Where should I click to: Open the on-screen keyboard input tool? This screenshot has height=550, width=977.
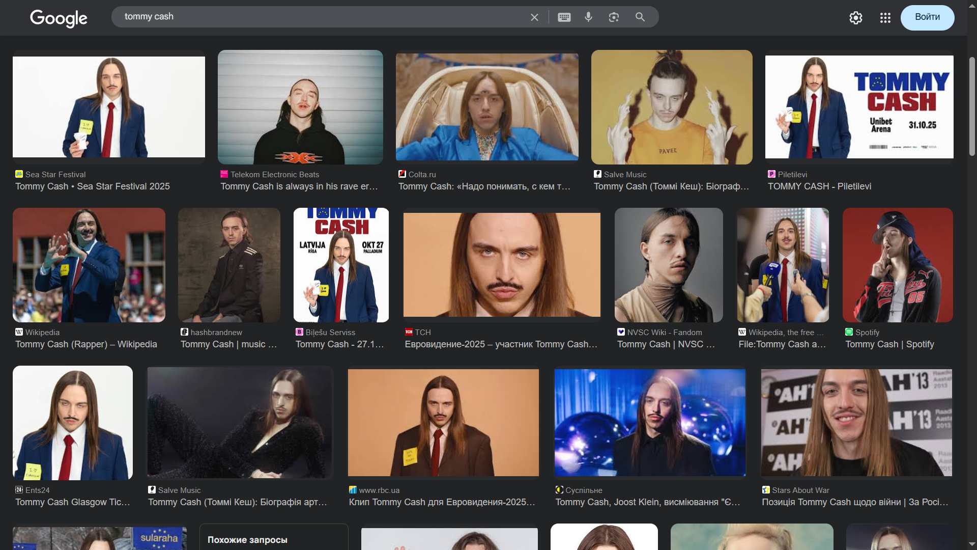[x=564, y=17]
